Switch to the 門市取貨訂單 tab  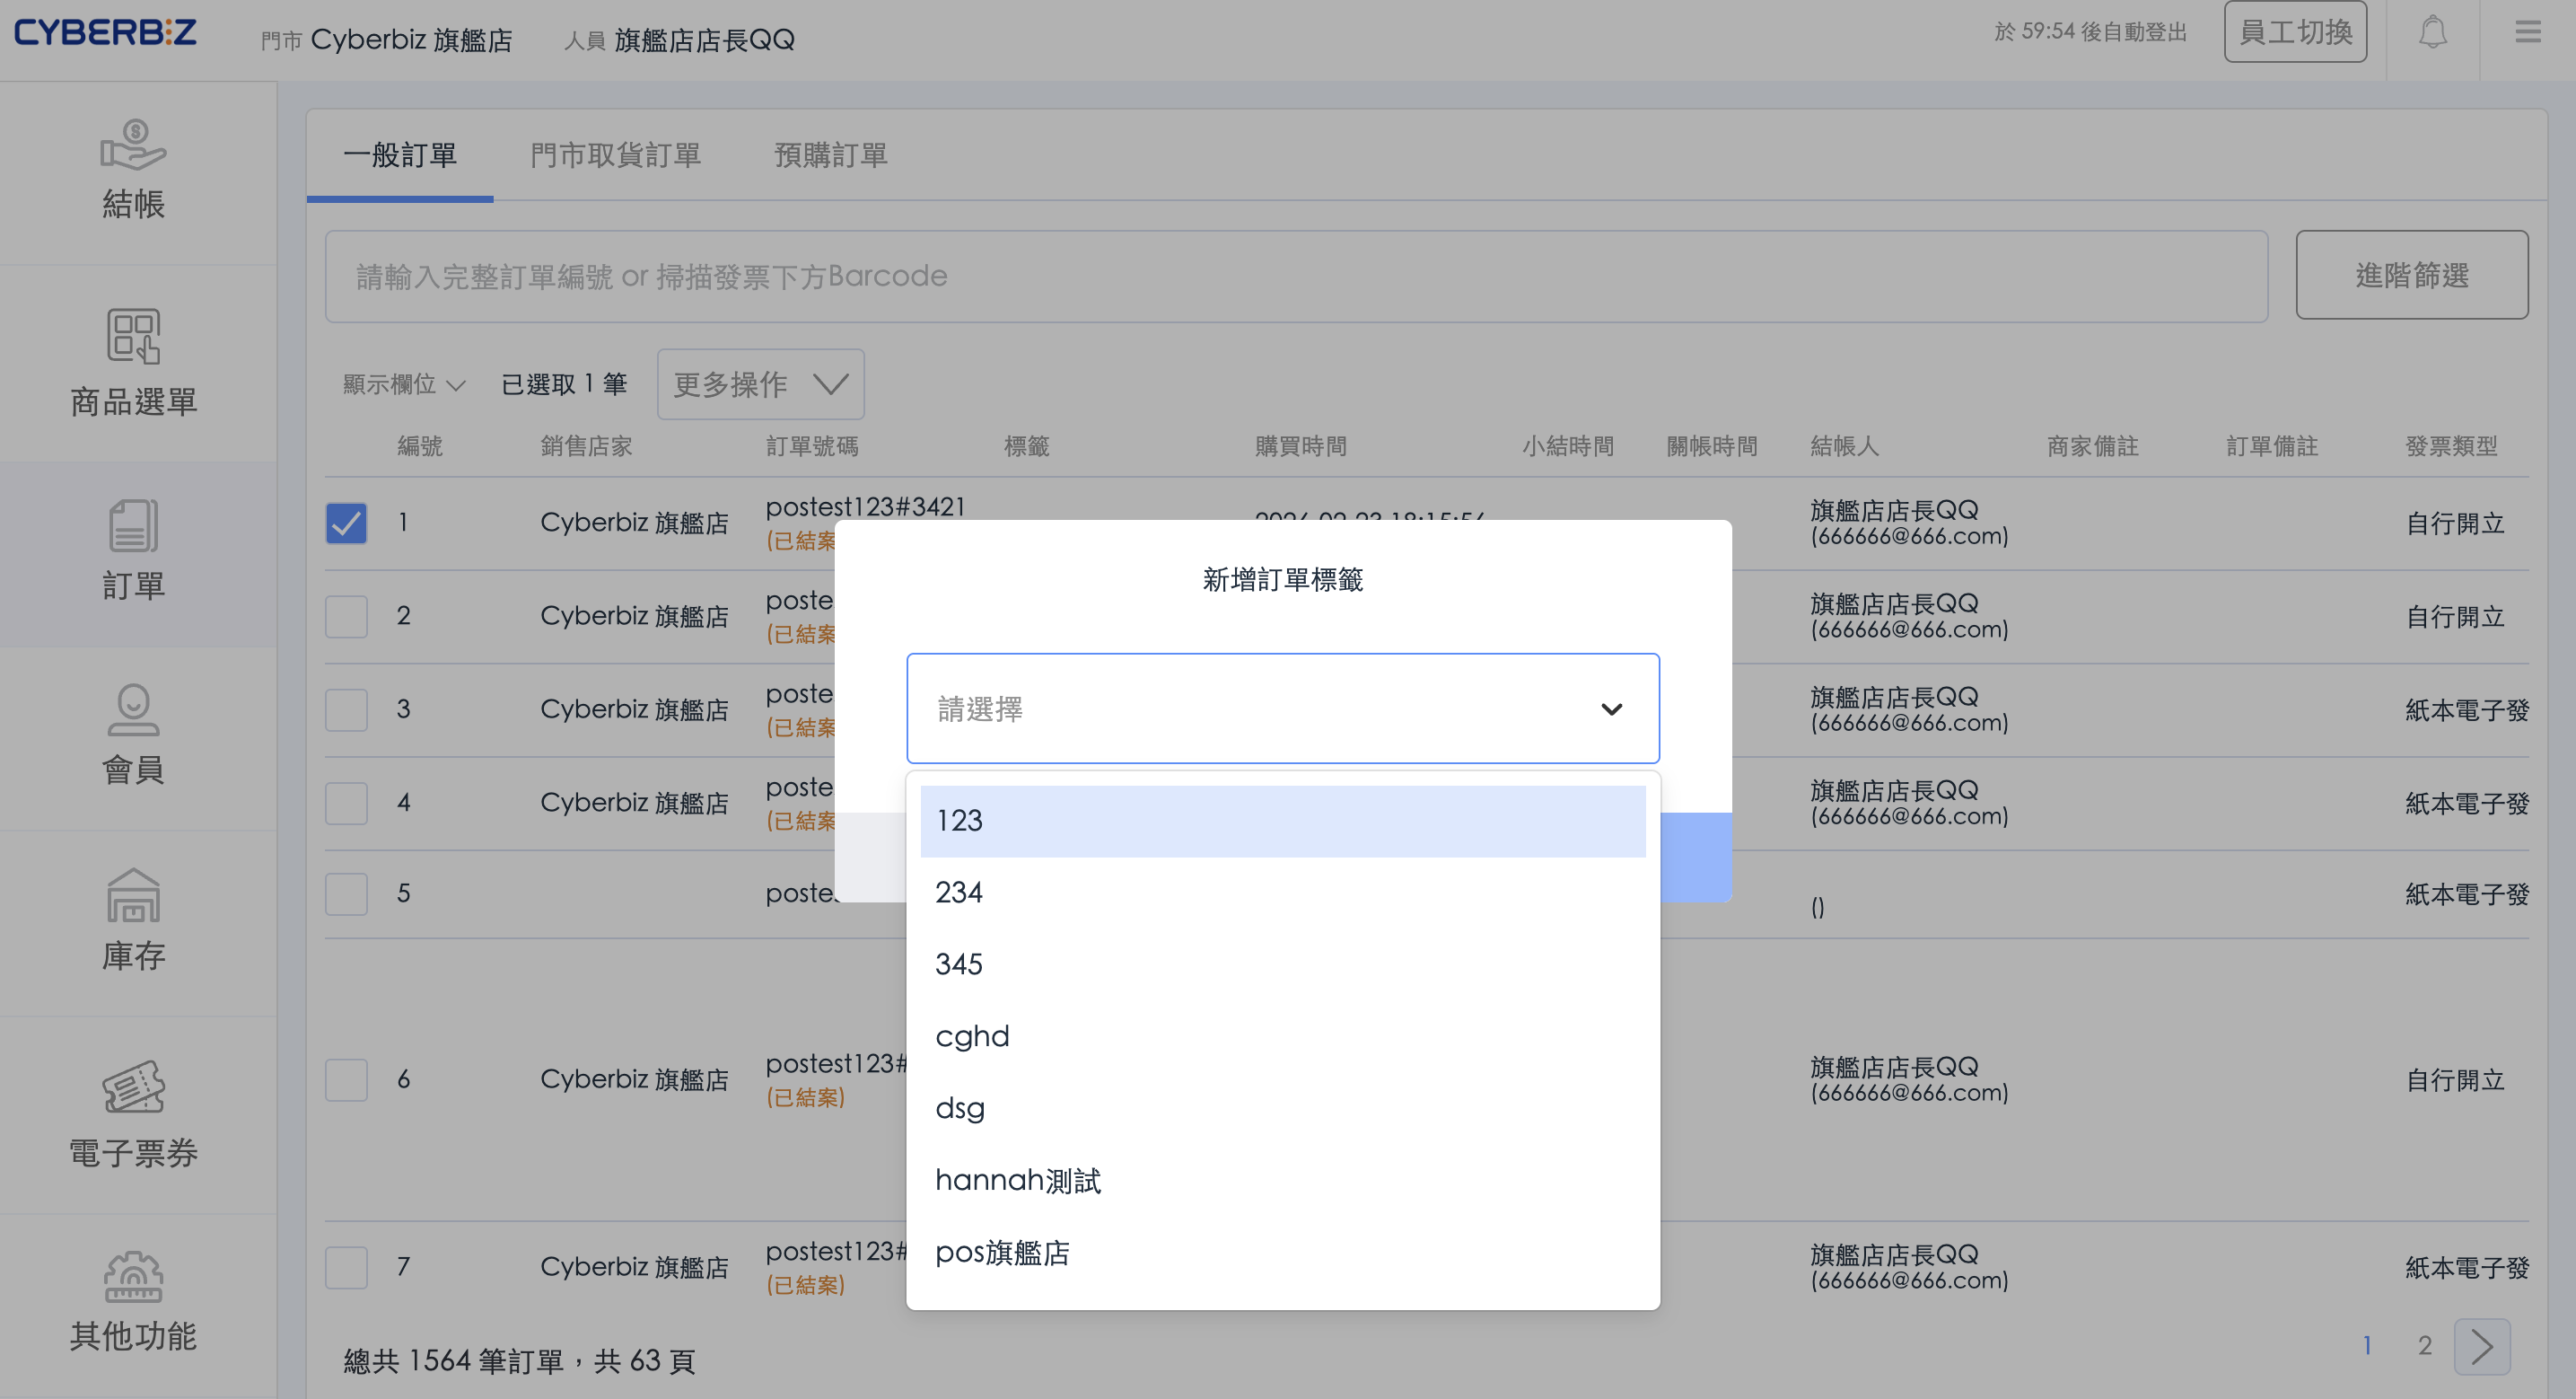click(x=615, y=155)
